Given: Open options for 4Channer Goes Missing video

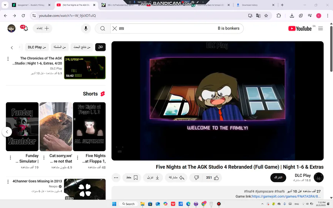Looking at the screenshot, I should 8,181.
